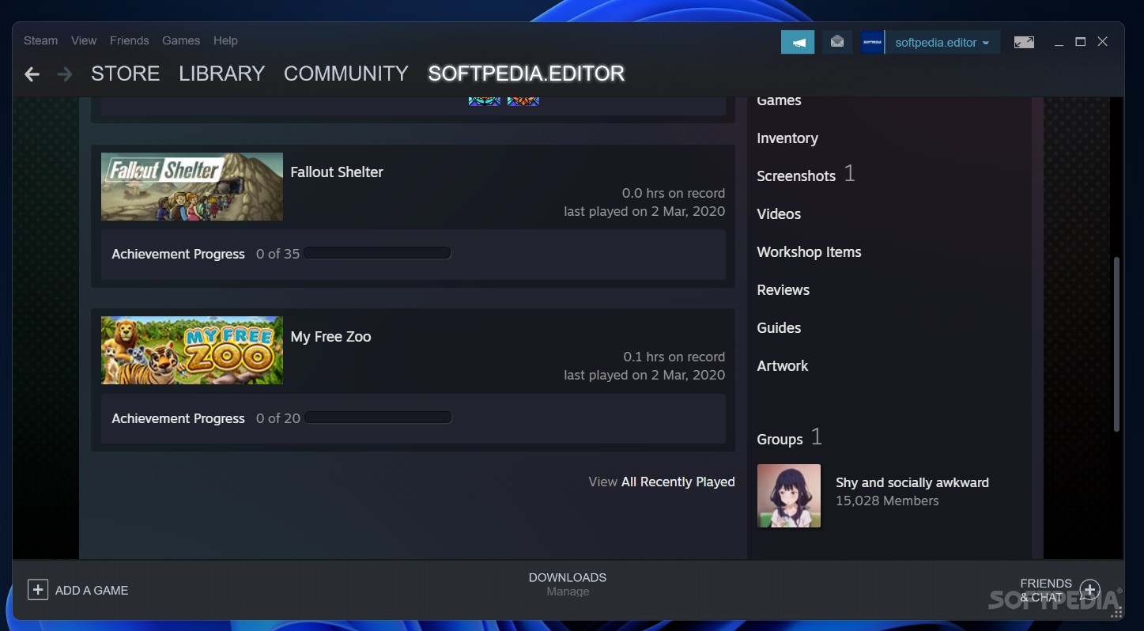The height and width of the screenshot is (631, 1144).
Task: Click the '0 of 35' achievement count
Action: tap(278, 254)
